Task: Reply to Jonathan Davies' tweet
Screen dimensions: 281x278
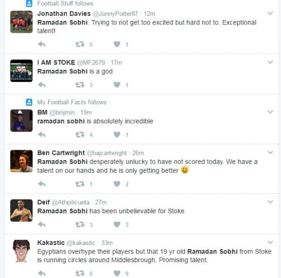Action: pyautogui.click(x=42, y=44)
